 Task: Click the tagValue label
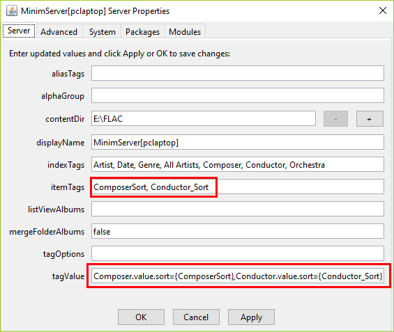(x=68, y=276)
